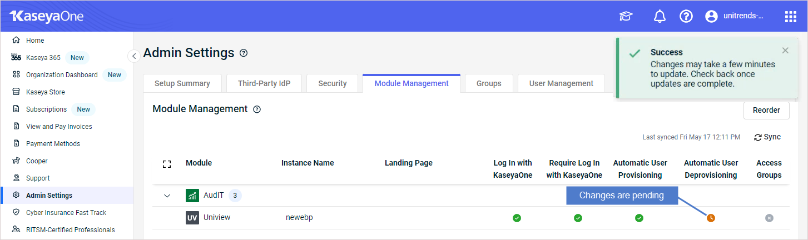Click the Last synced timestamp text

click(x=691, y=137)
